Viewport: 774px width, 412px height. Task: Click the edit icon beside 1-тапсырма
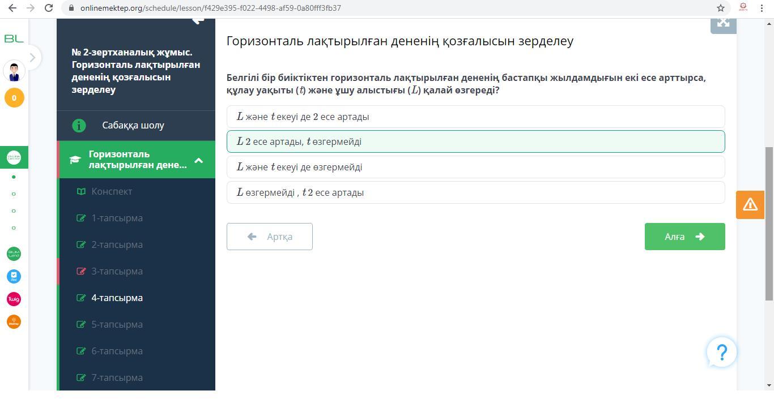[x=81, y=218]
